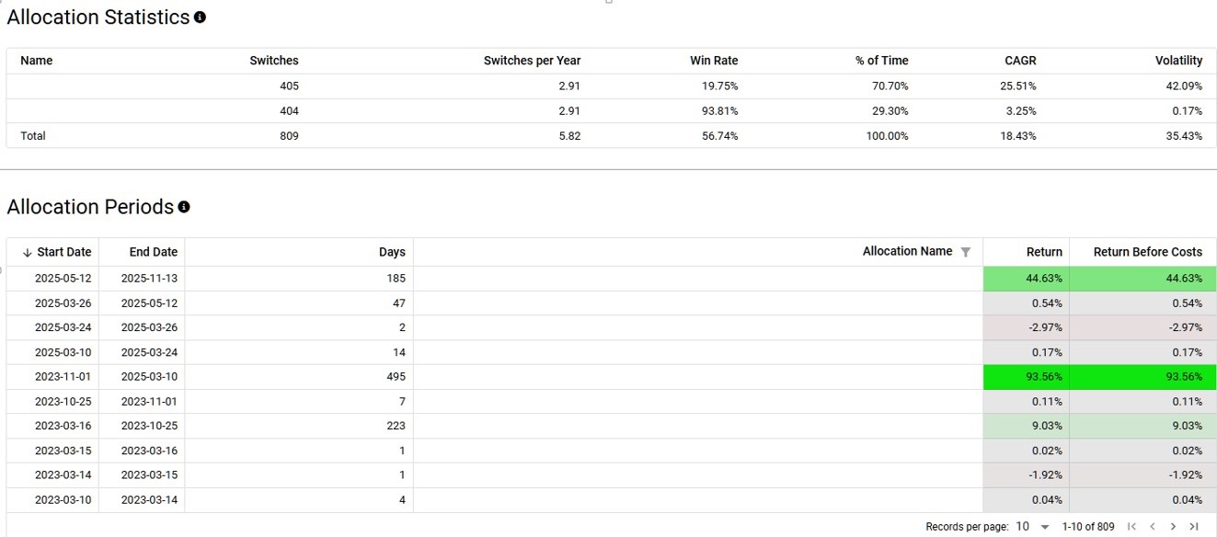This screenshot has height=537, width=1217.
Task: Jump to the last records page
Action: click(x=1194, y=526)
